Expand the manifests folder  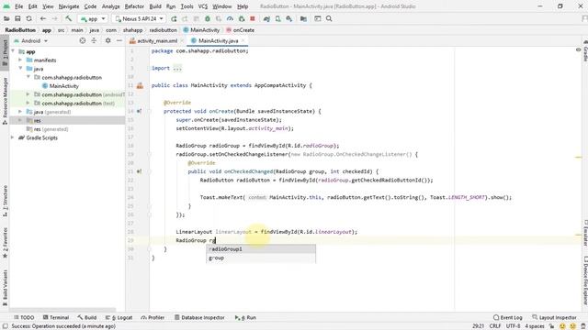click(20, 60)
